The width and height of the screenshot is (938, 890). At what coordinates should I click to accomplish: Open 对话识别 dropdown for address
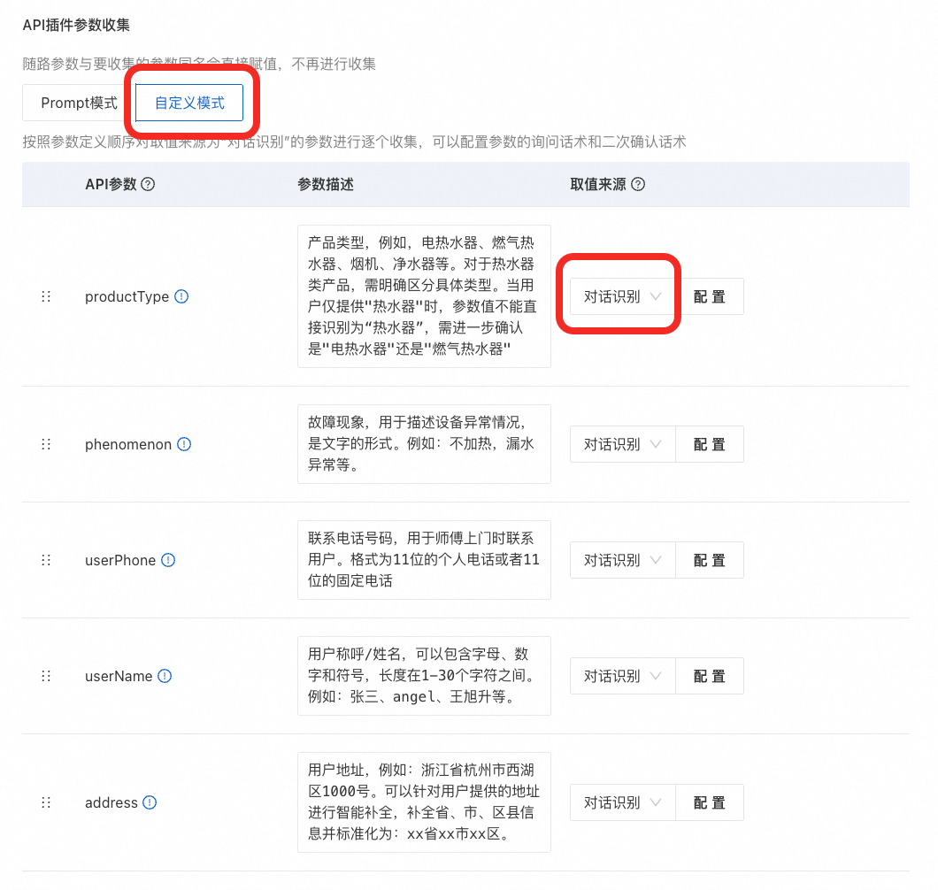coord(622,802)
